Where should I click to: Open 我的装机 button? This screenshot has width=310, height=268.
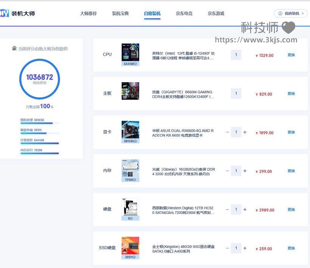point(291,14)
